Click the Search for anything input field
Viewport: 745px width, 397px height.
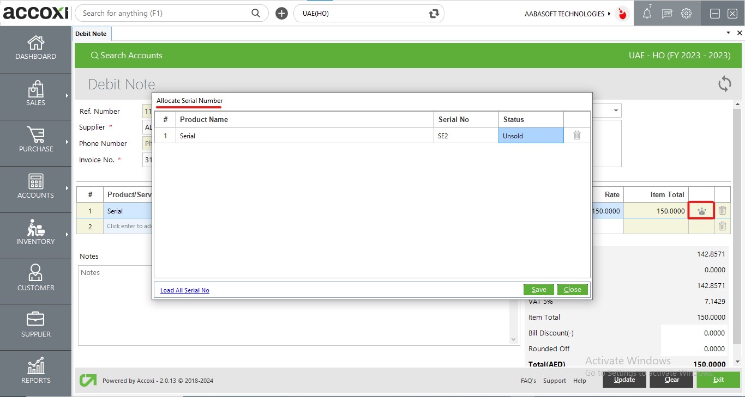click(x=164, y=13)
